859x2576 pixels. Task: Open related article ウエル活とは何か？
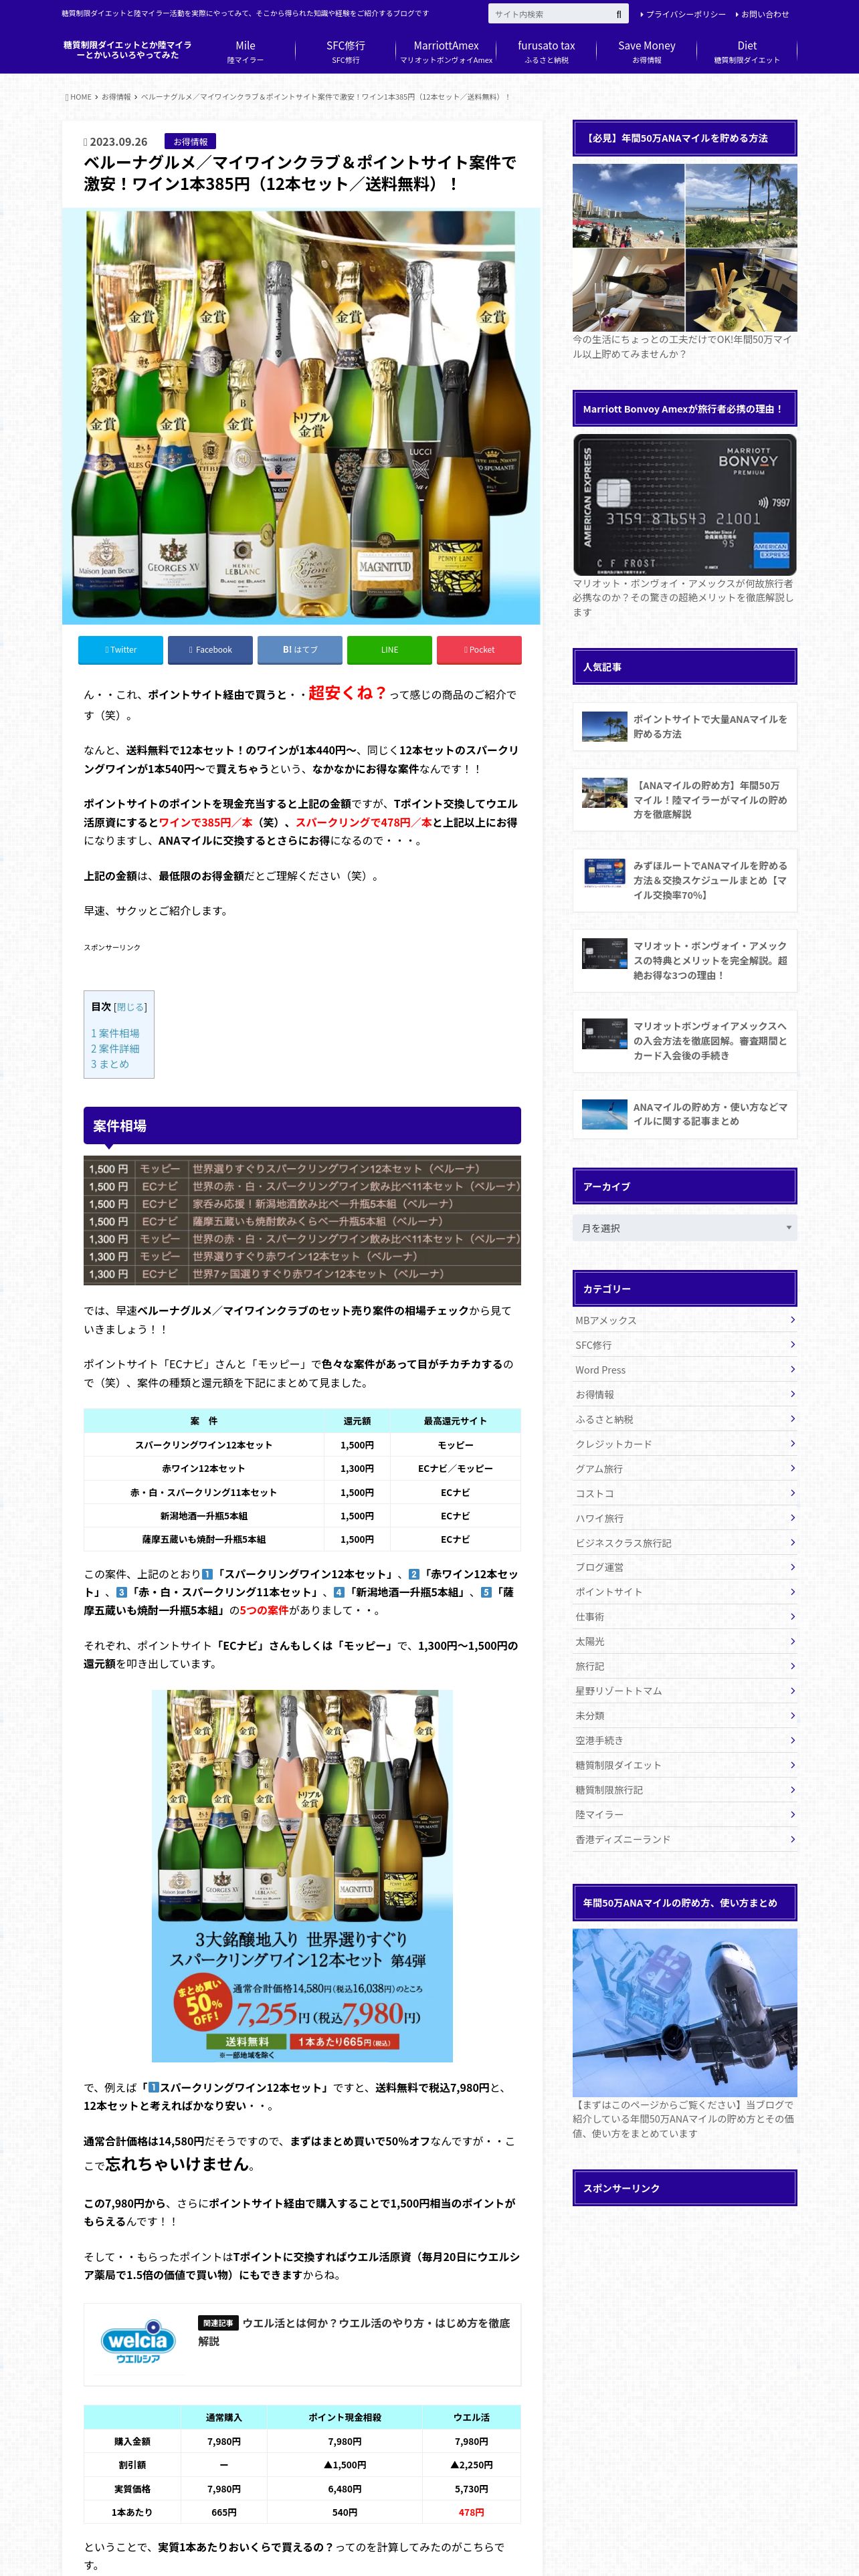coord(353,2332)
